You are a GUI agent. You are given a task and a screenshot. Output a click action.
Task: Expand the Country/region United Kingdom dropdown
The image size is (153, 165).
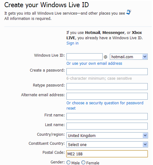[x=107, y=135]
